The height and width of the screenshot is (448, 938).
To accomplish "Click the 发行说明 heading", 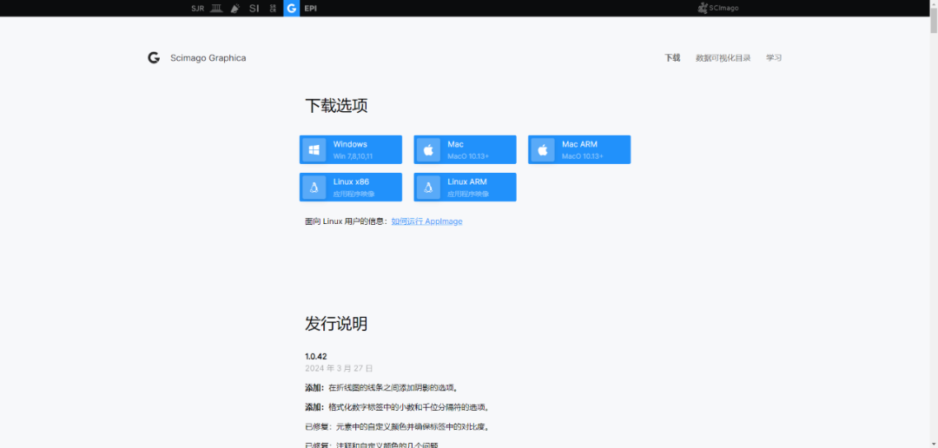I will coord(336,324).
